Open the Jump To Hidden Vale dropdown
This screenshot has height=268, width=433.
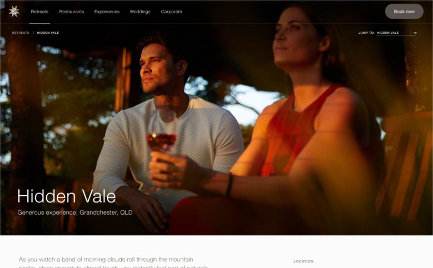pos(396,33)
